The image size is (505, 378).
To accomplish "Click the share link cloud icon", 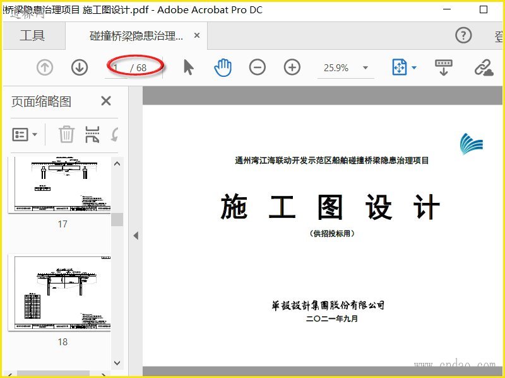I will 484,67.
